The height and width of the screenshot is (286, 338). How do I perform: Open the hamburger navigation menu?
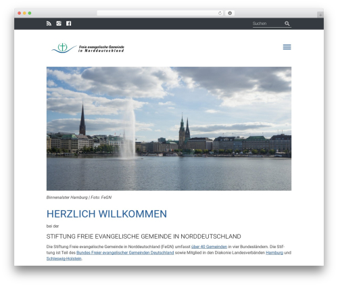[287, 47]
